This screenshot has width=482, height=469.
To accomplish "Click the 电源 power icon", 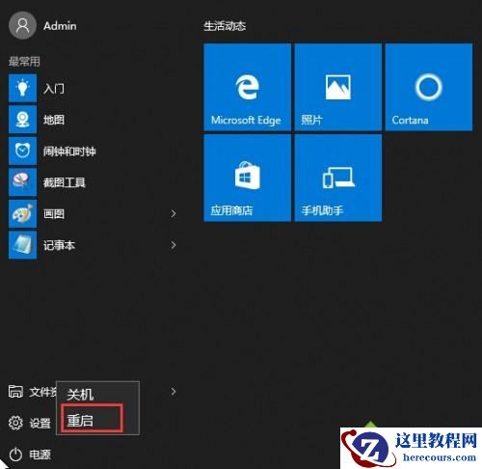I will point(15,455).
